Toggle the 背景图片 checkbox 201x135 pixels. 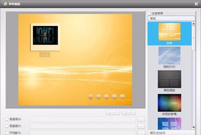click(x=7, y=126)
